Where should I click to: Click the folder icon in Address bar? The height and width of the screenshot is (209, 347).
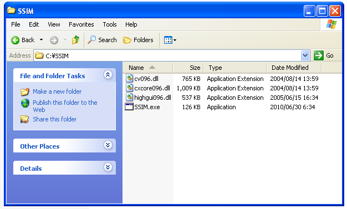click(x=39, y=55)
